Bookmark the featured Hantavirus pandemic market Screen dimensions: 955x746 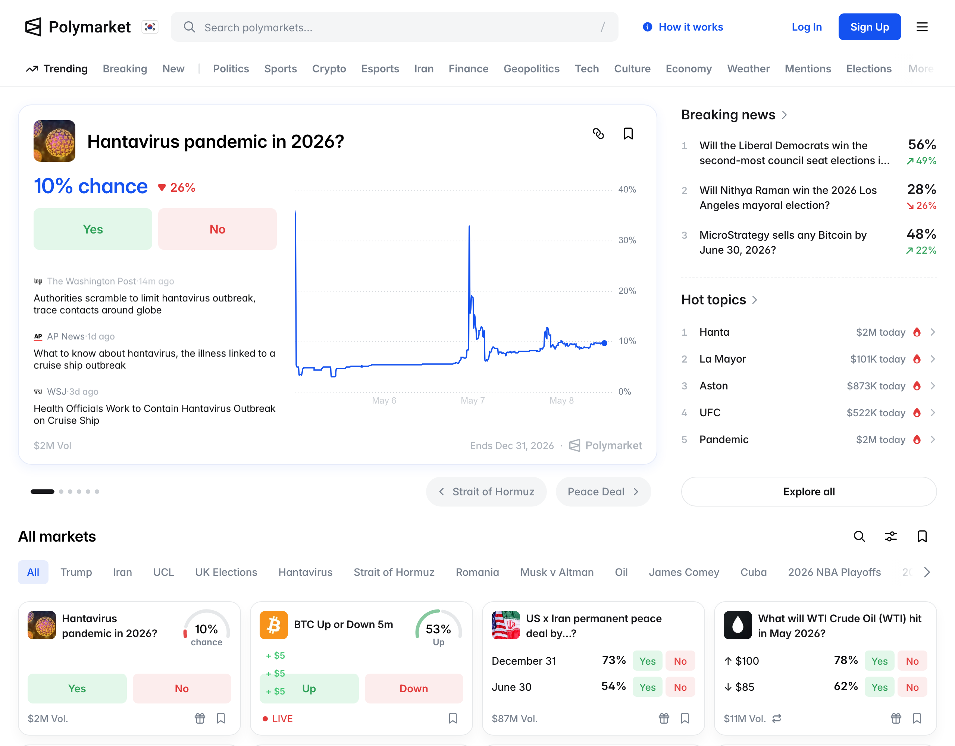coord(628,134)
